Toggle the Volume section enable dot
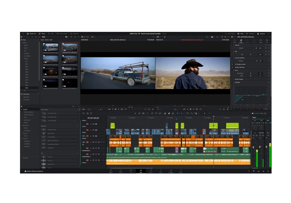 [x=233, y=45]
